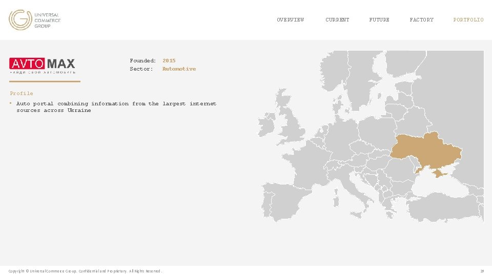
Task: Select the founded year 2015
Action: pos(169,61)
